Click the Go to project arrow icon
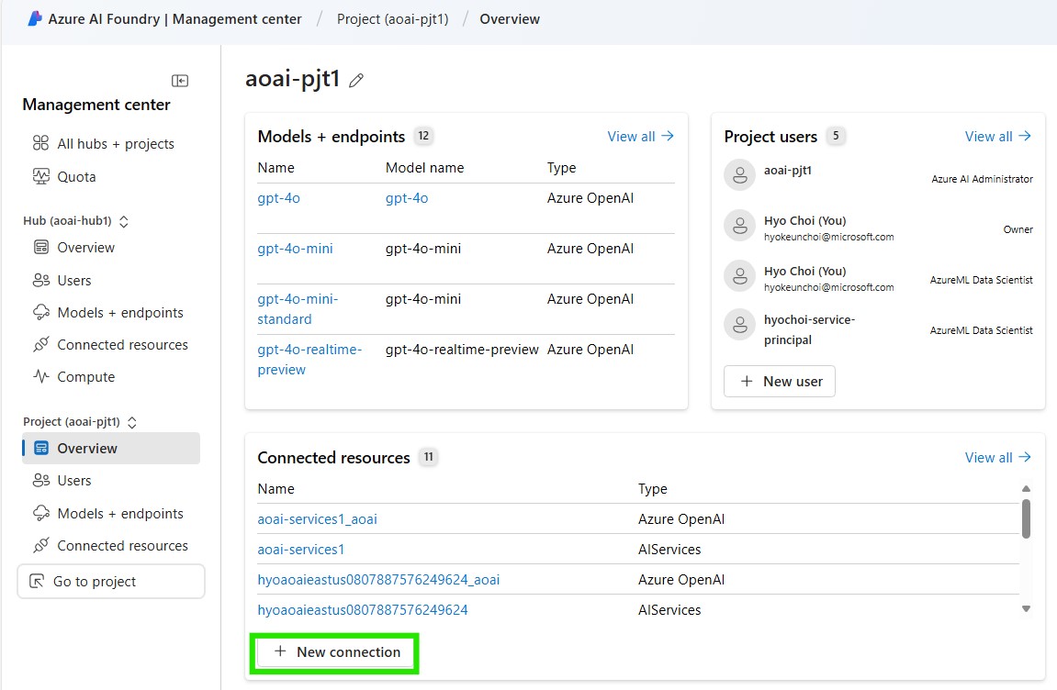Screen dimensions: 1057x690 point(37,581)
